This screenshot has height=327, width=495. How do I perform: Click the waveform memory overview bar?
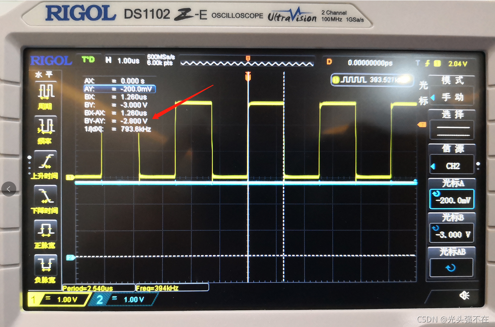tap(247, 64)
